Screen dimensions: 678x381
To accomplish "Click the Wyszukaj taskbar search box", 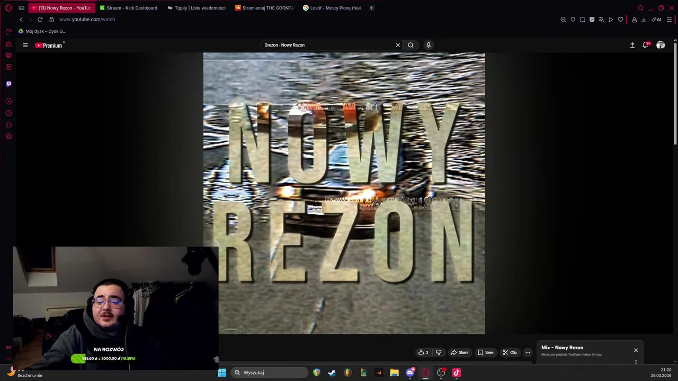I will click(269, 373).
